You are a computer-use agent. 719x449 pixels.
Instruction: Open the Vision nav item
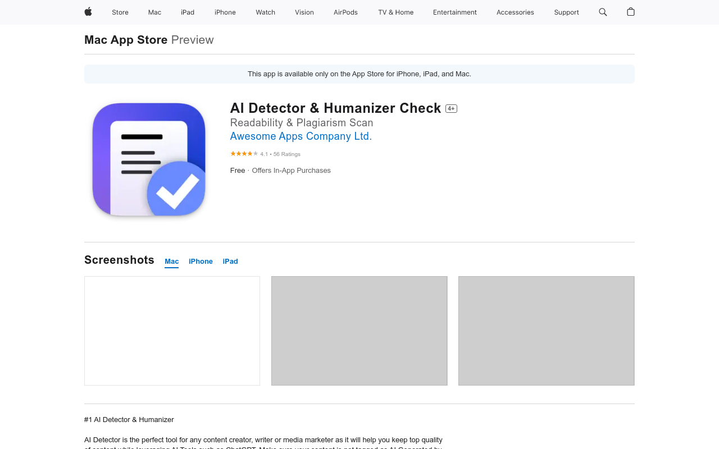pos(304,12)
